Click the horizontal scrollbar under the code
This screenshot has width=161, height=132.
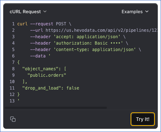tap(56, 108)
